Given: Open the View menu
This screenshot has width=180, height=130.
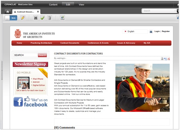Looking at the screenshot, I should 81,5.
